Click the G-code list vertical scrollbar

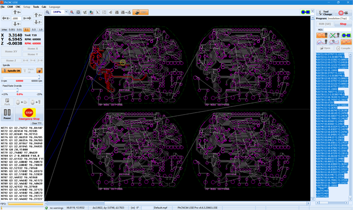pyautogui.click(x=350, y=127)
